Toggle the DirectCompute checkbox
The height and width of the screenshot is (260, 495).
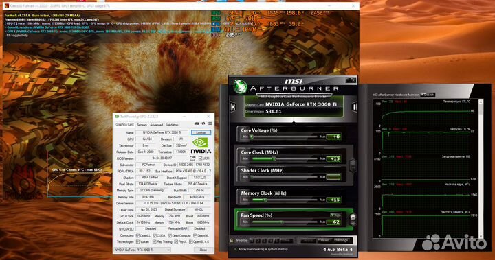coord(170,235)
